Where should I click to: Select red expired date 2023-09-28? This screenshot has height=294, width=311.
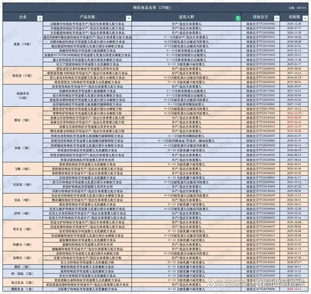click(x=294, y=131)
